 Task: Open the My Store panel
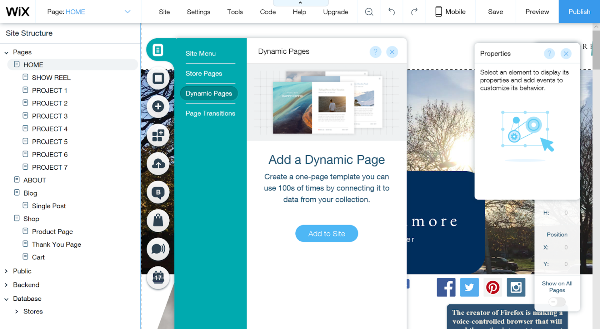[158, 220]
